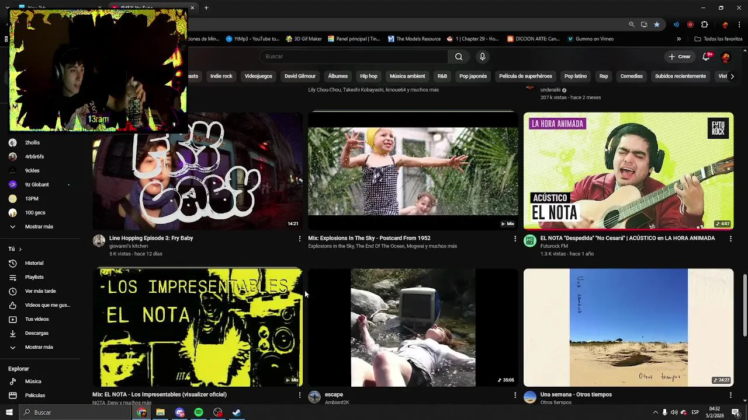Play the Line Hopping Fry Baby thumbnail
Viewport: 748px width, 420px height.
click(198, 171)
